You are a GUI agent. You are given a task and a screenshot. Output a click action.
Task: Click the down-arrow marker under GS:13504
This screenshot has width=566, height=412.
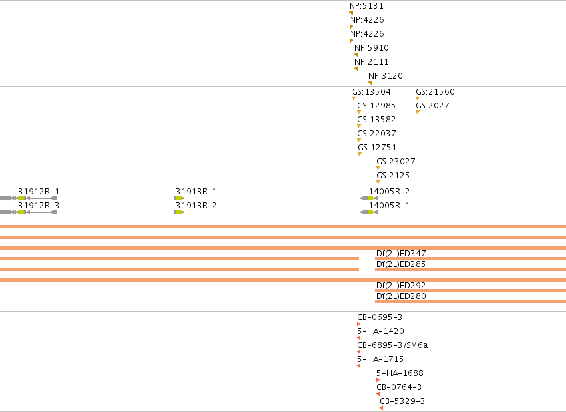[x=354, y=99]
